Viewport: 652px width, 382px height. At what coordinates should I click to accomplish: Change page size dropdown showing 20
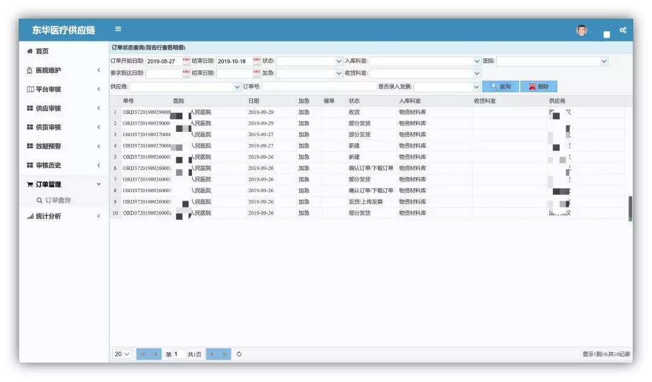pyautogui.click(x=123, y=354)
